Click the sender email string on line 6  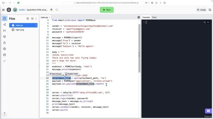tap(88, 26)
